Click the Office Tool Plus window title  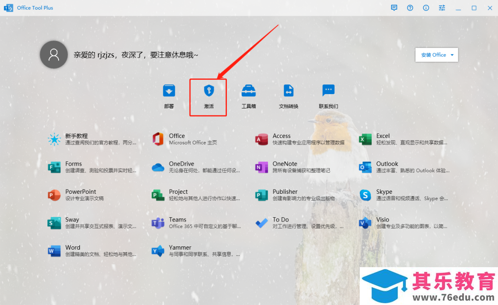35,8
